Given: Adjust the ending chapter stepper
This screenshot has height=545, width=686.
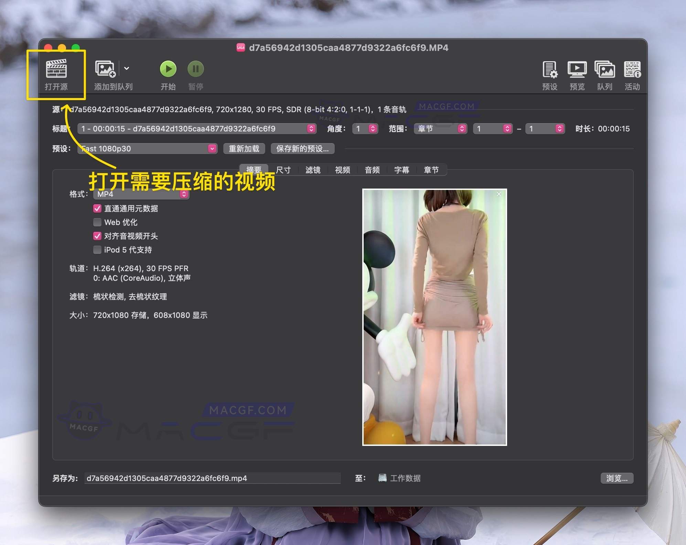Looking at the screenshot, I should tap(560, 129).
